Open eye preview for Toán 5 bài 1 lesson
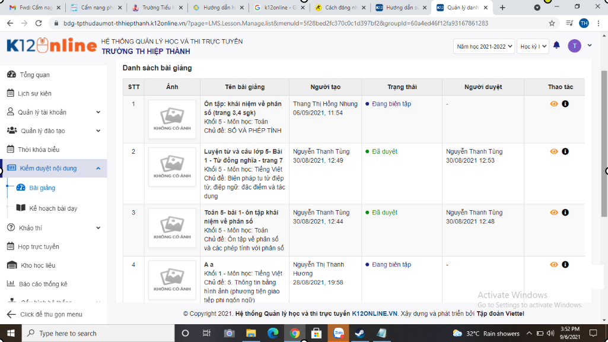The height and width of the screenshot is (342, 608). pos(553,213)
